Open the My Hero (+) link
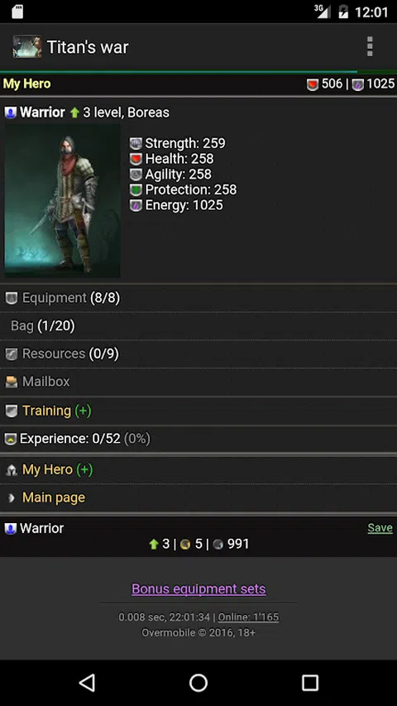 [x=198, y=469]
